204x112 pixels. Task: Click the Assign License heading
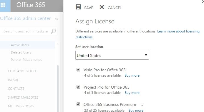click(x=95, y=21)
